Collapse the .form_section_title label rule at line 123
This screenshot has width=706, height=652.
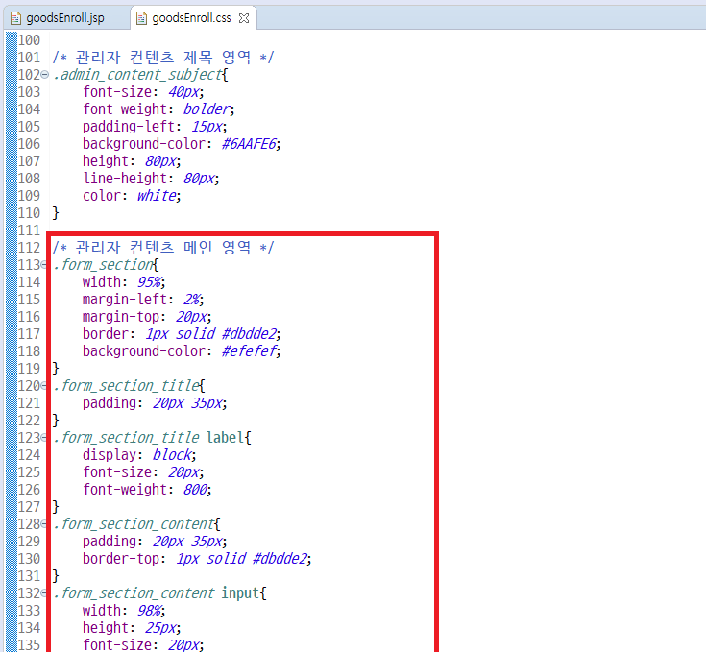[x=44, y=437]
